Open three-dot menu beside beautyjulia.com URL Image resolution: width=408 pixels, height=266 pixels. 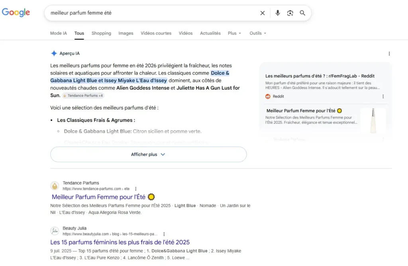164,234
